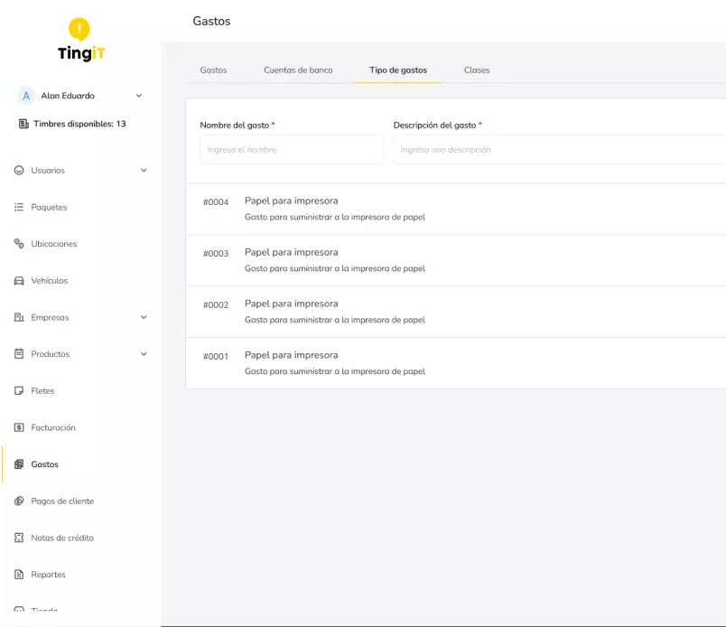Expand the Productos submenu chevron
726x627 pixels.
(x=144, y=354)
